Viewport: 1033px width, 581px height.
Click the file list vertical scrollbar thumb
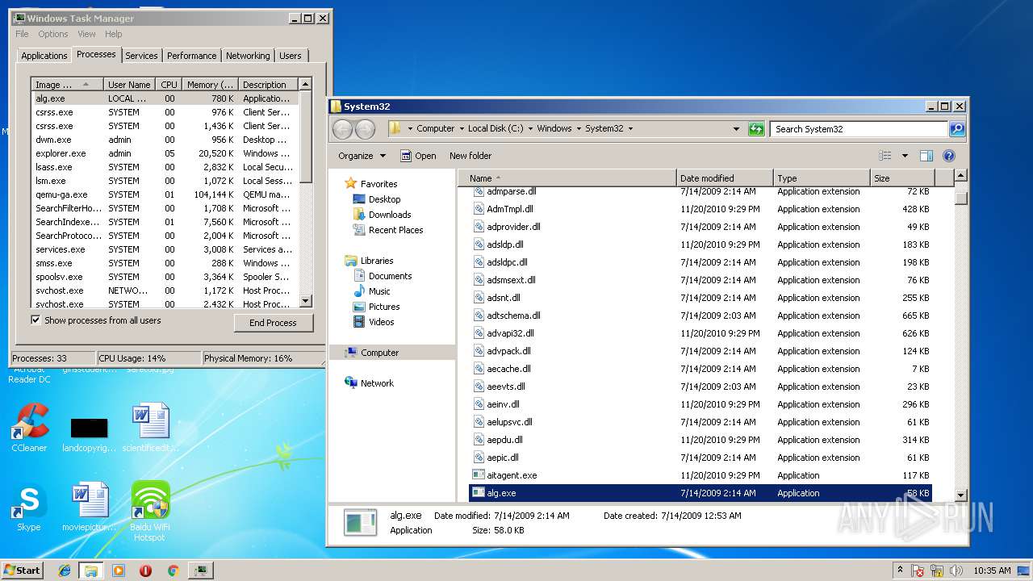[x=960, y=198]
